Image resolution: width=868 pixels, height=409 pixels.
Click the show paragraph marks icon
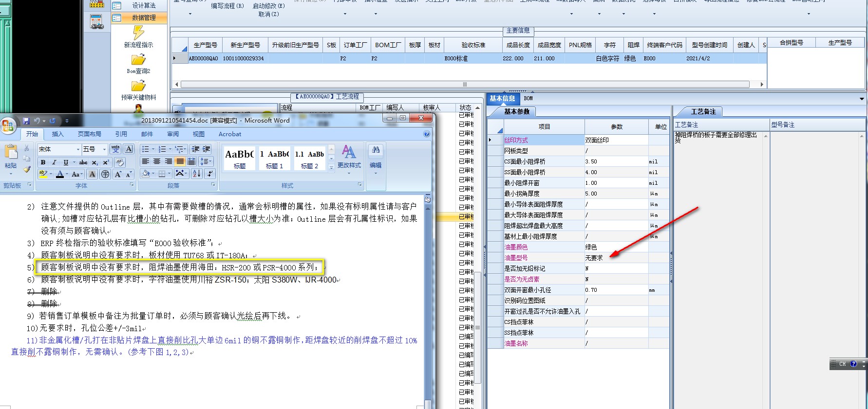(210, 174)
